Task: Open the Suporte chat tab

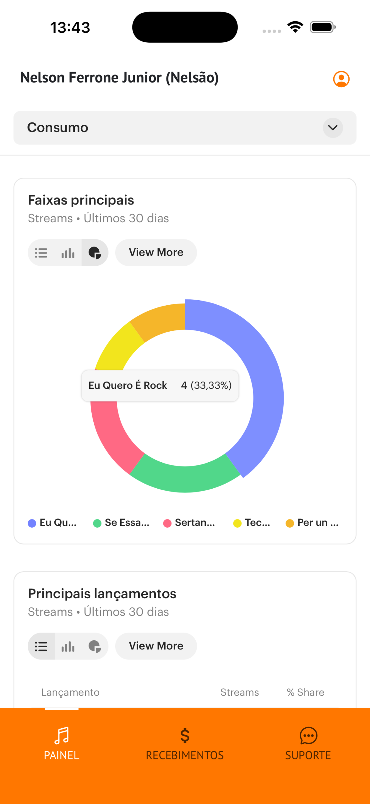Action: tap(308, 743)
